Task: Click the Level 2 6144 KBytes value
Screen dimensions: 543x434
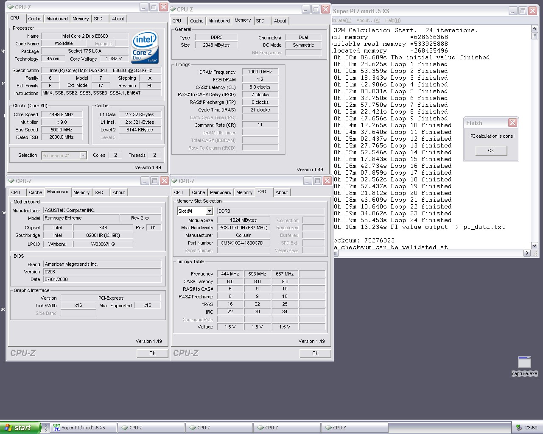Action: click(x=140, y=130)
